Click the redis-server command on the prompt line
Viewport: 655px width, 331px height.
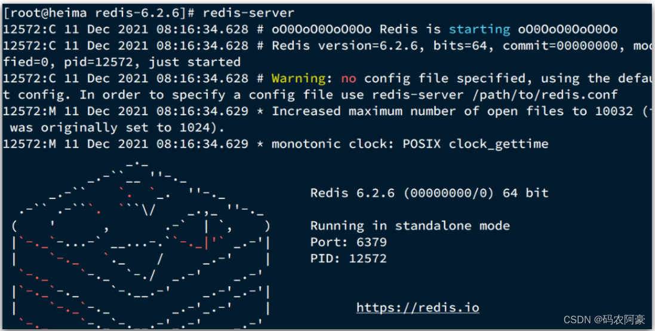click(x=248, y=13)
